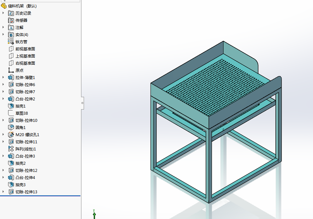Click the M20 螺纹孔1 hole wizard icon
This screenshot has width=313, height=219.
click(x=11, y=135)
